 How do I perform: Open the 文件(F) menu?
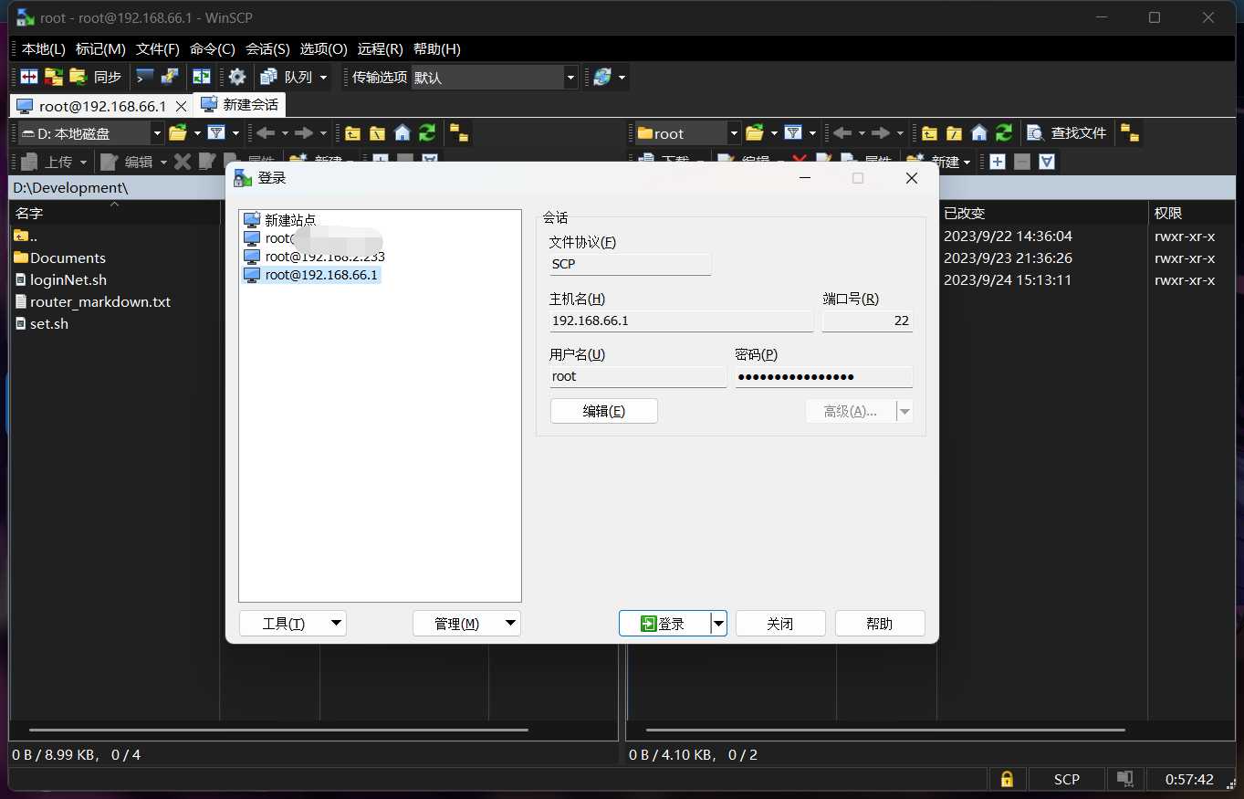pyautogui.click(x=158, y=49)
